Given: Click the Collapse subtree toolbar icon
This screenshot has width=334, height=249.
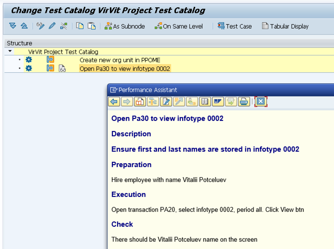Looking at the screenshot, I should [24, 26].
